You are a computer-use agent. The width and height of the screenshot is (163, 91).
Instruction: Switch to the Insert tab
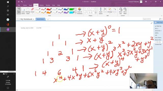click(31, 5)
